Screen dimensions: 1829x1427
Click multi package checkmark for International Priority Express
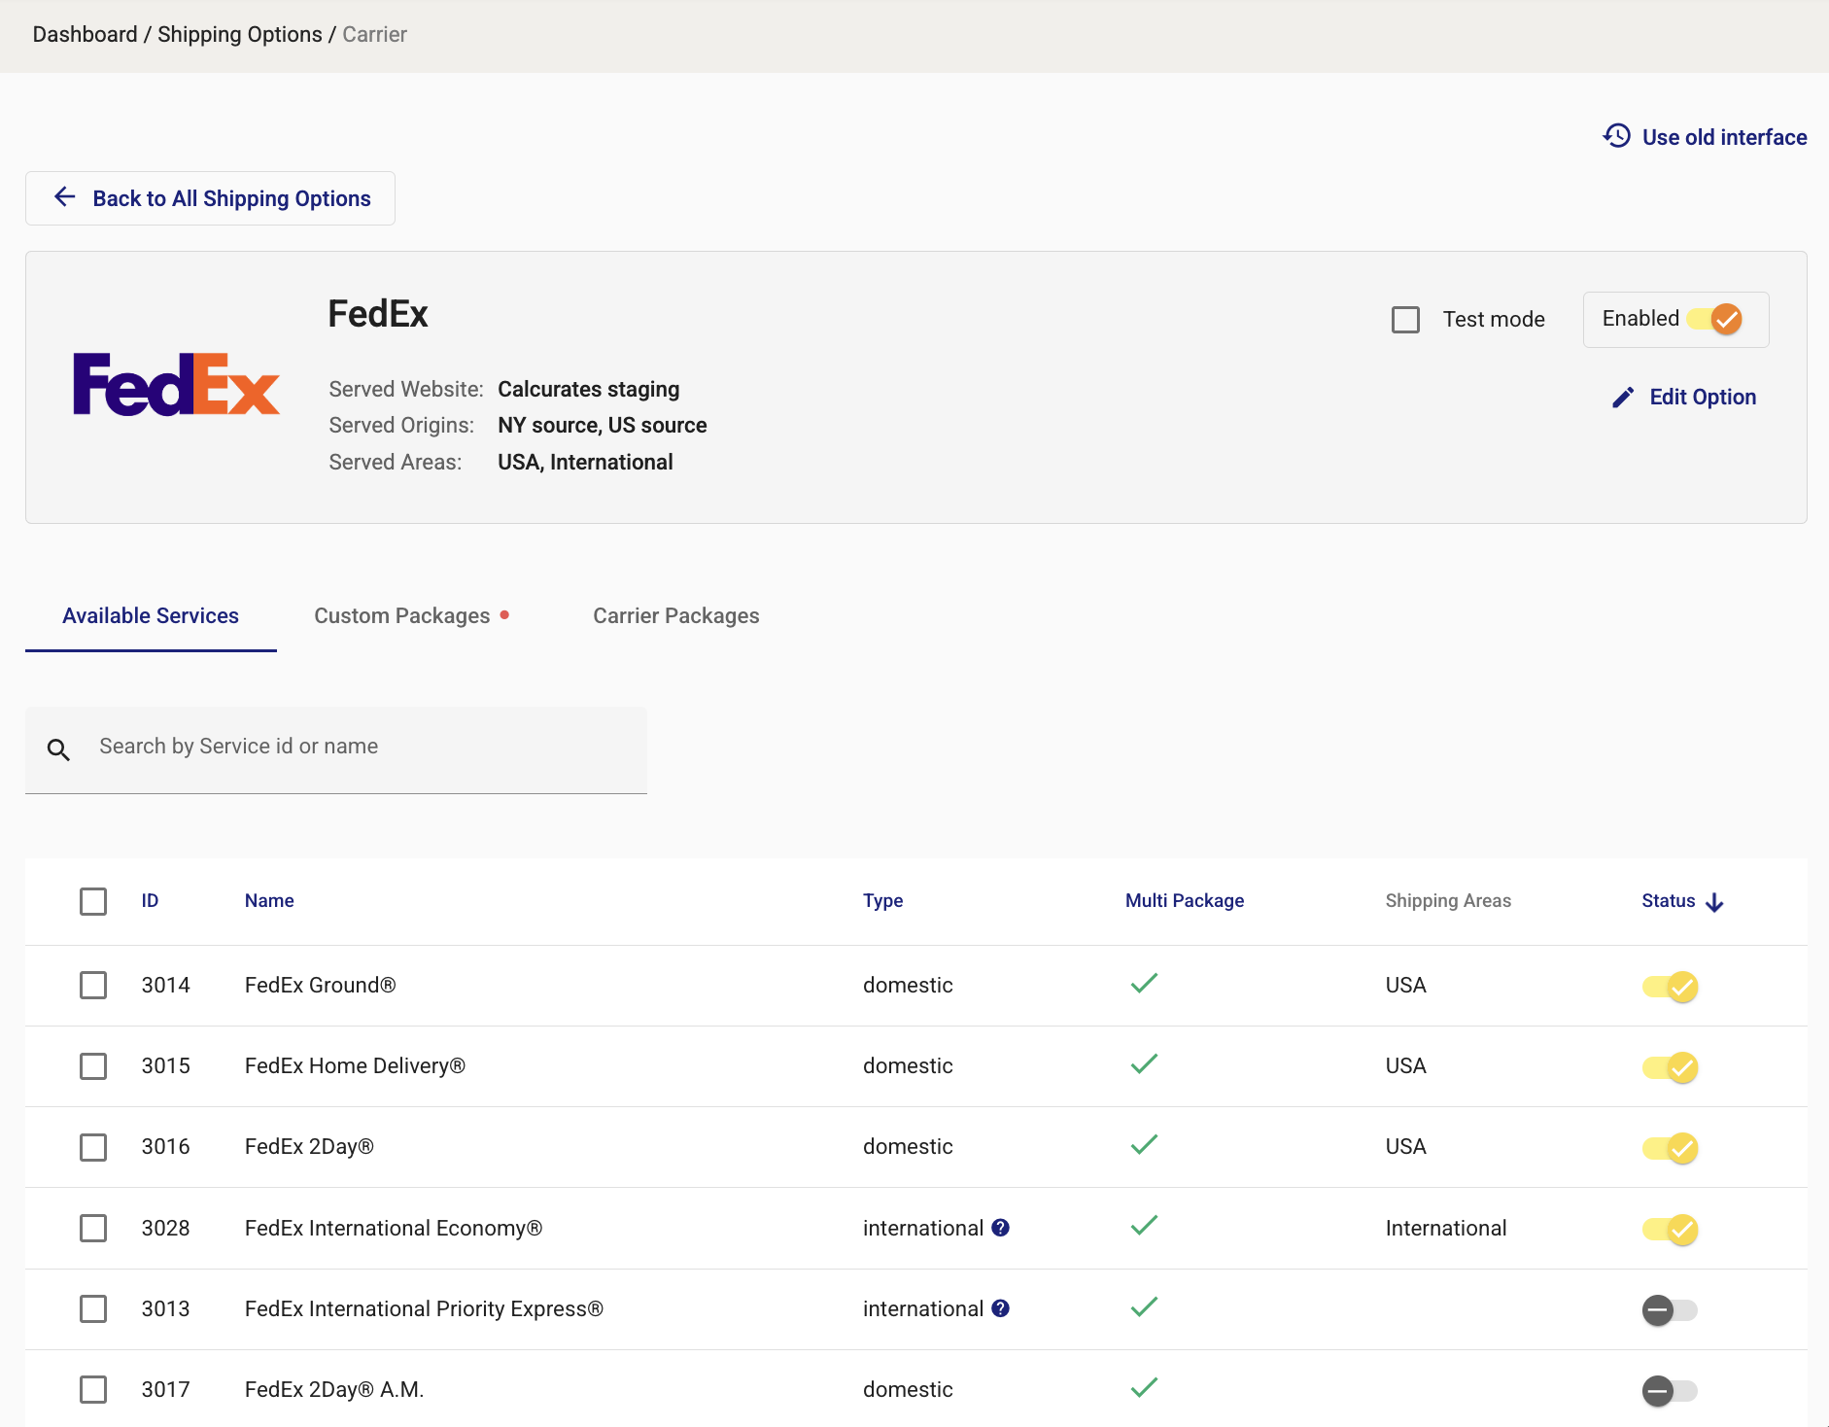1145,1306
